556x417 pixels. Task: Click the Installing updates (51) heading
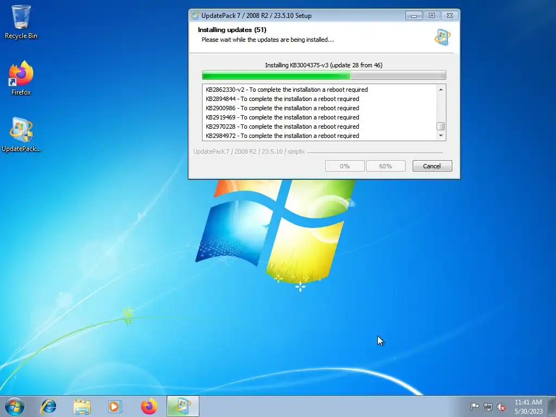(x=232, y=30)
